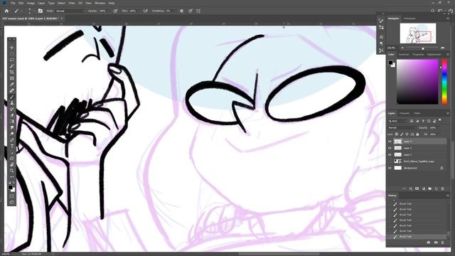Click the Navigator preview thumbnail
This screenshot has width=455, height=256.
point(418,33)
